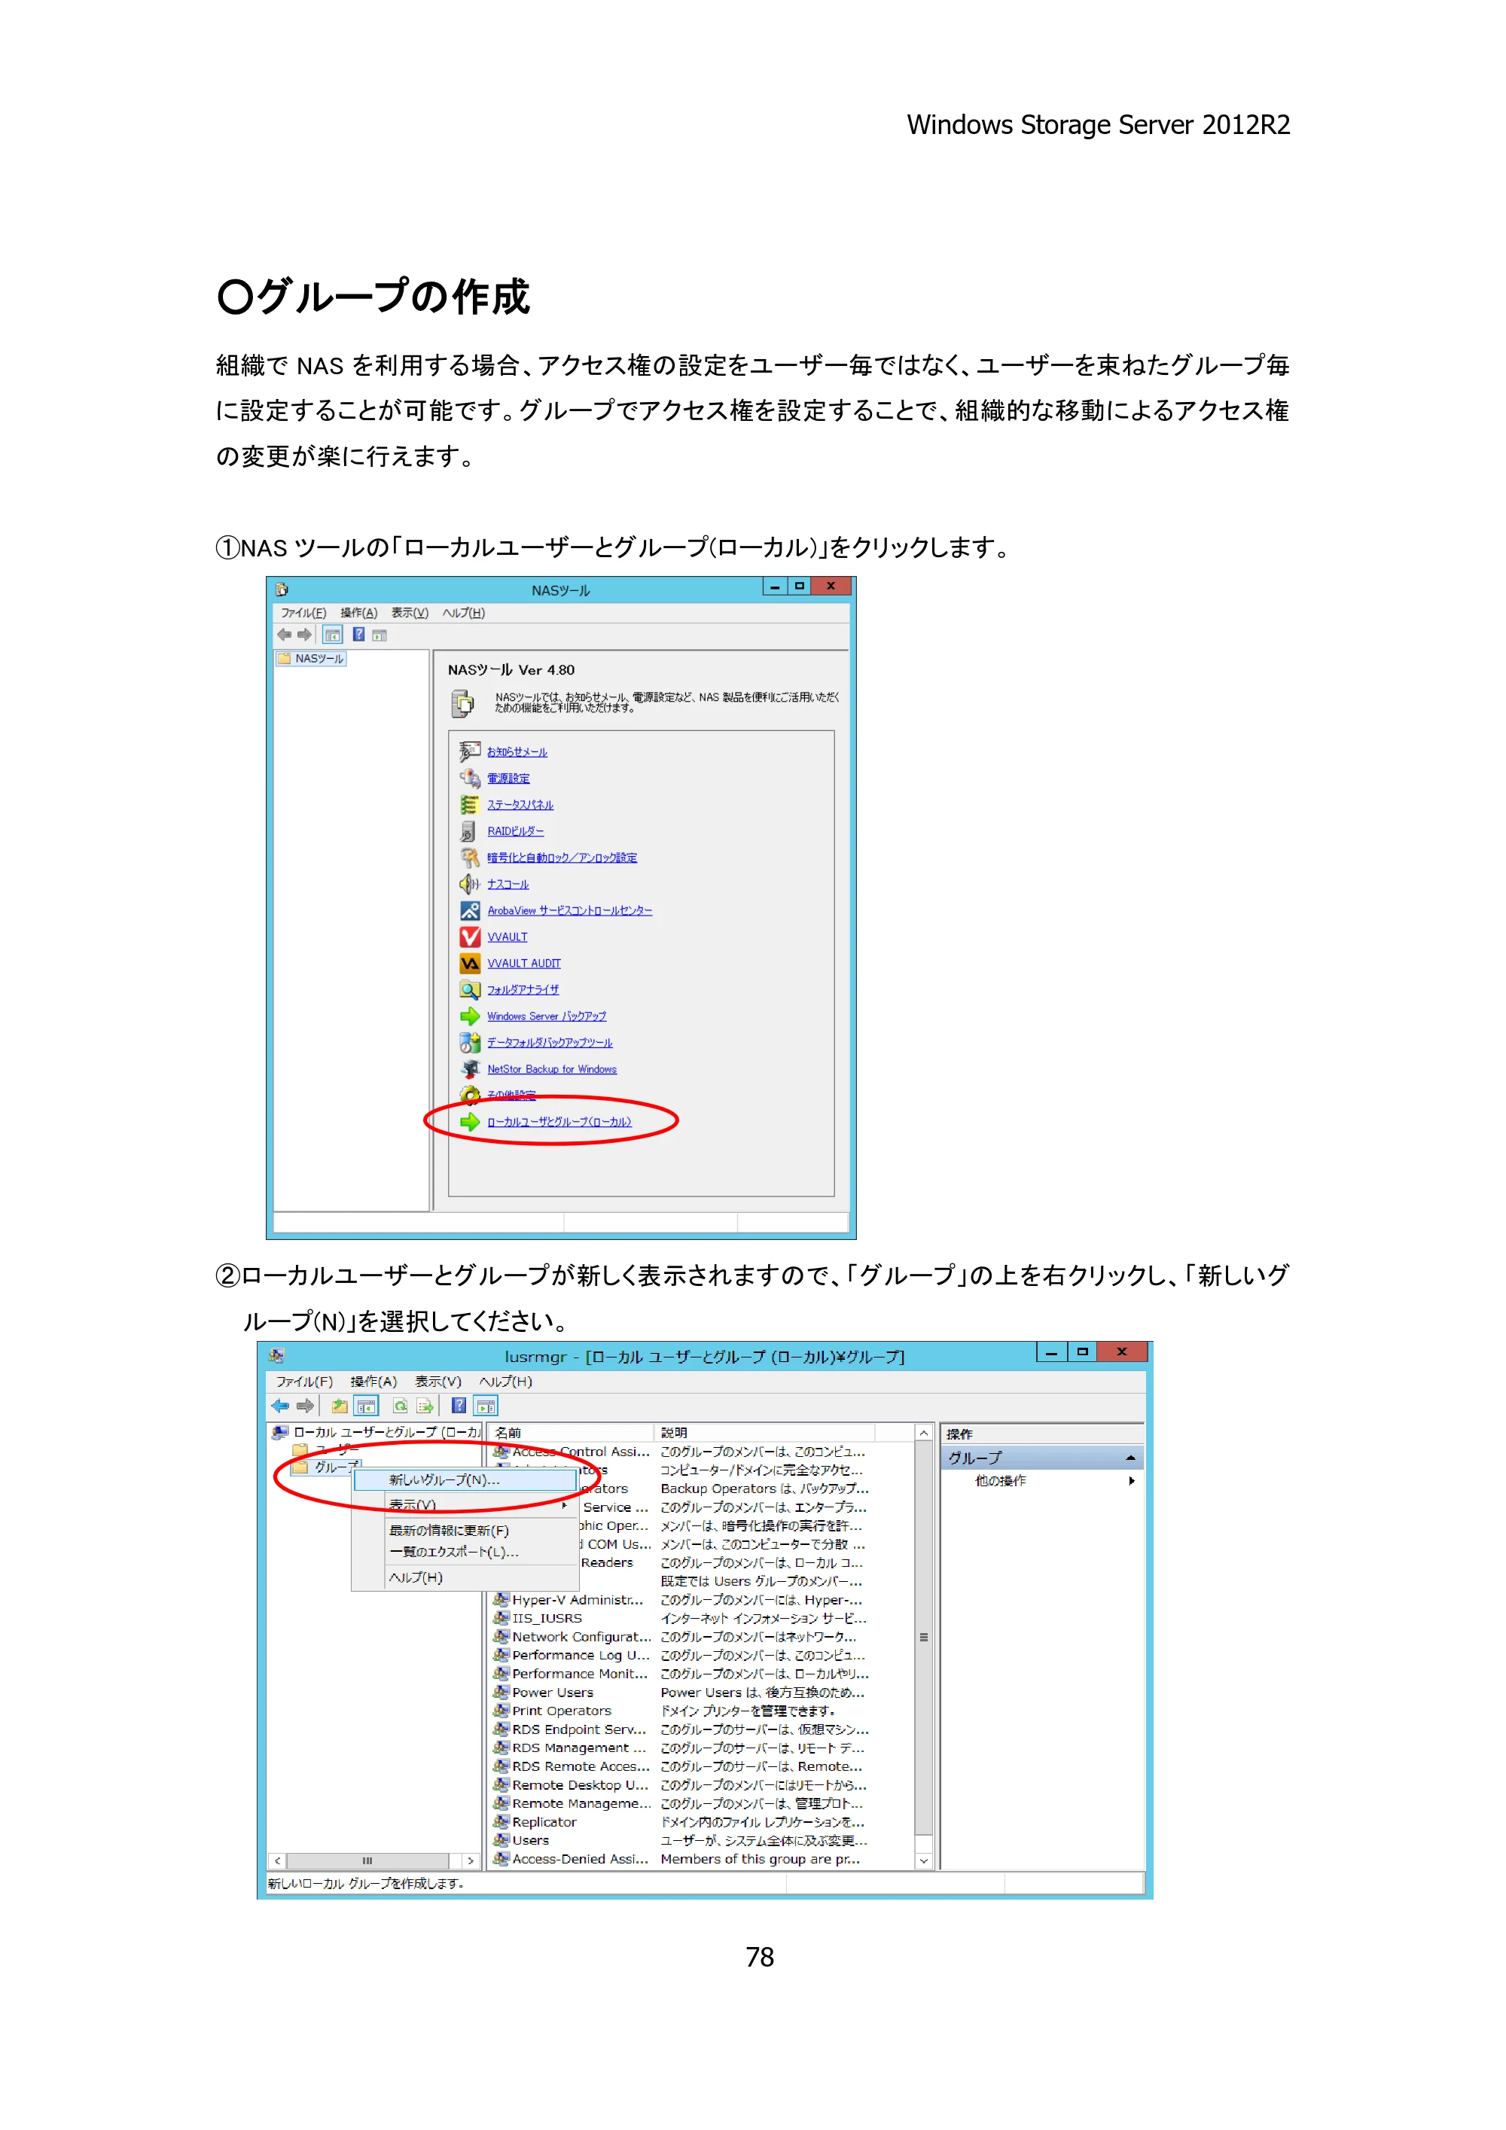Open ローカルユーザとグループ(ローカル) link
Image resolution: width=1506 pixels, height=2130 pixels.
point(559,1122)
